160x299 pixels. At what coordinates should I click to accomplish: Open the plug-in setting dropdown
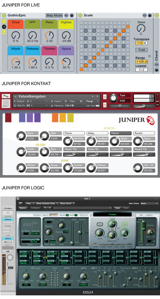[83, 208]
